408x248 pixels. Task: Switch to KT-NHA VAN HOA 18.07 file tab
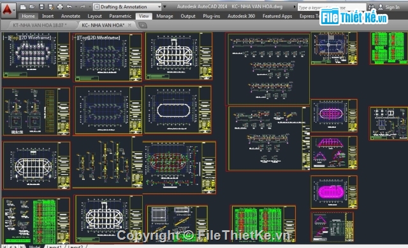40,25
